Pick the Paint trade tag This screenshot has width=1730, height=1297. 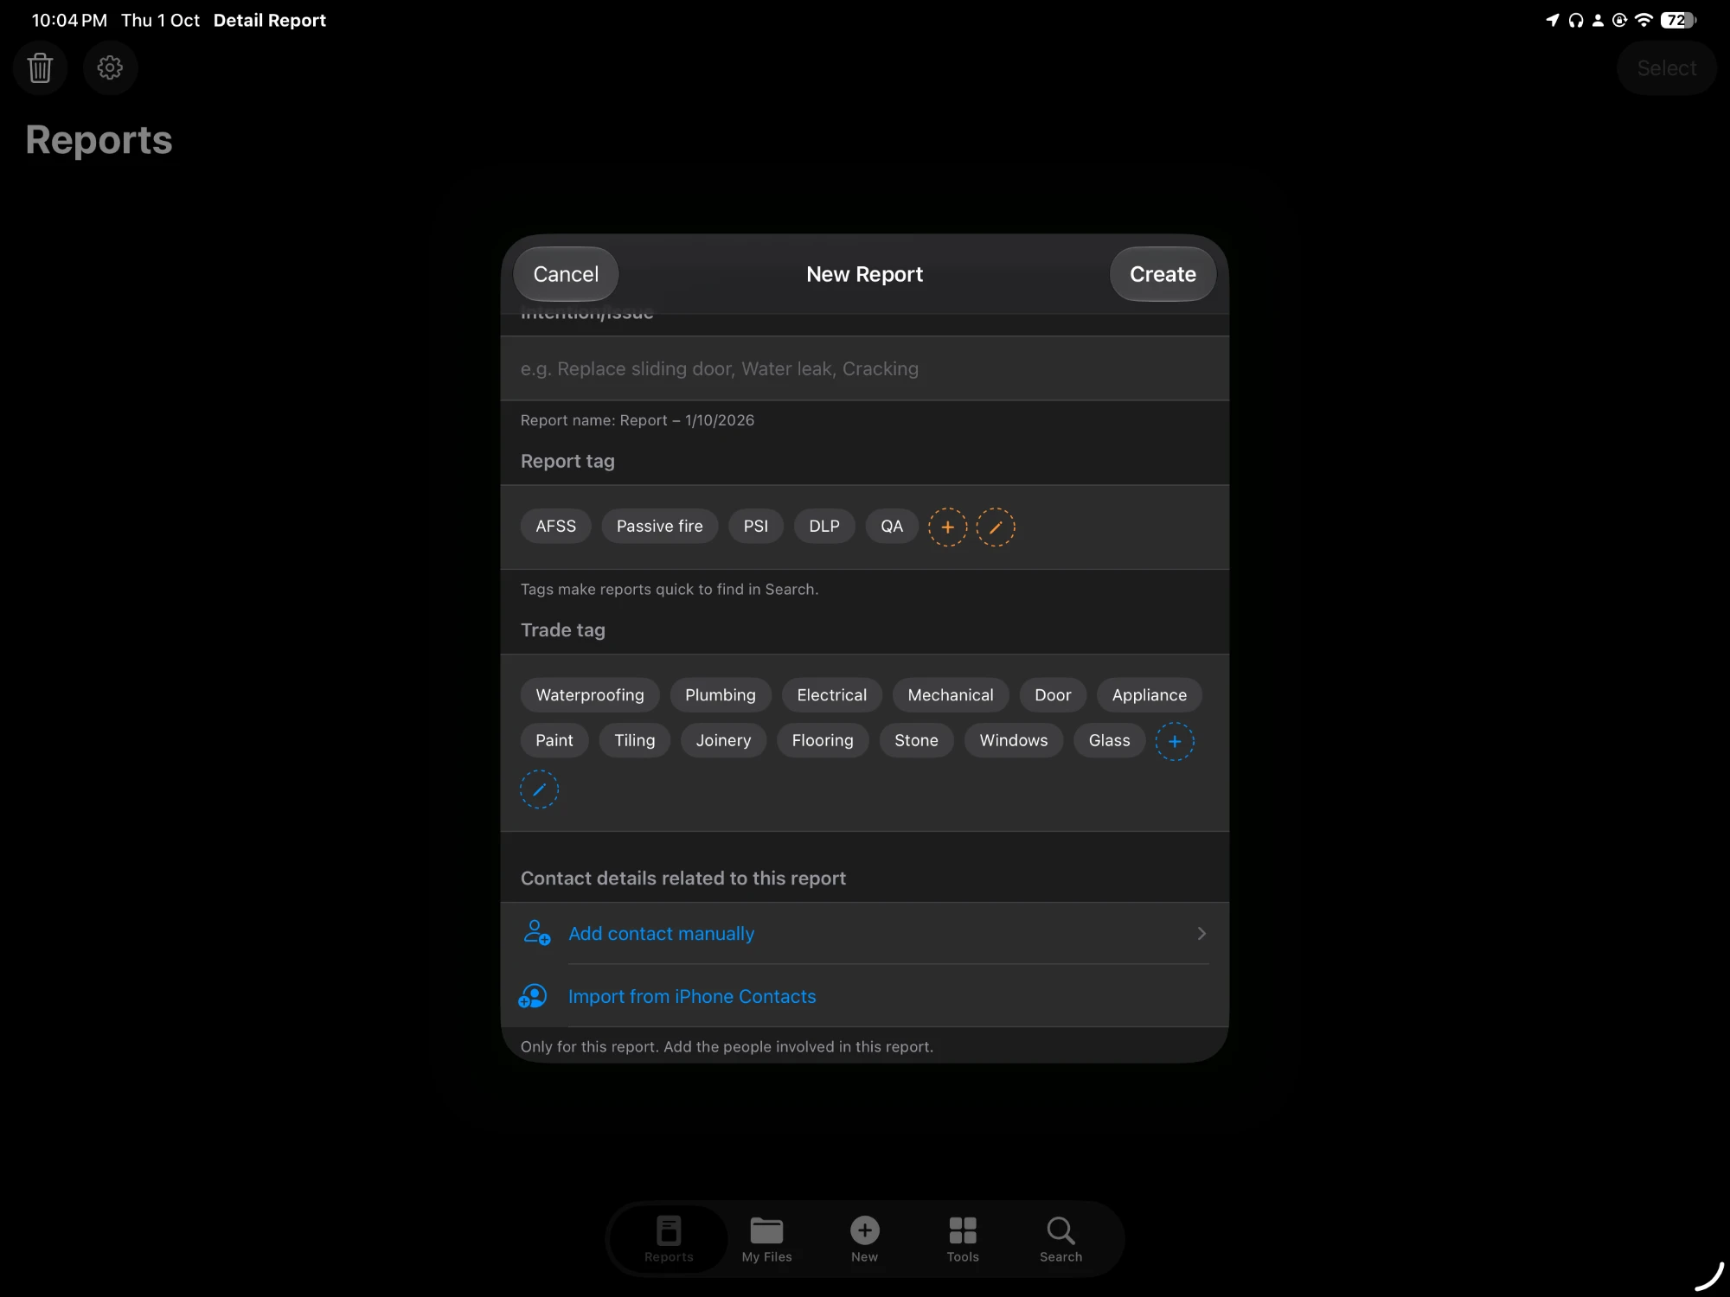point(554,740)
